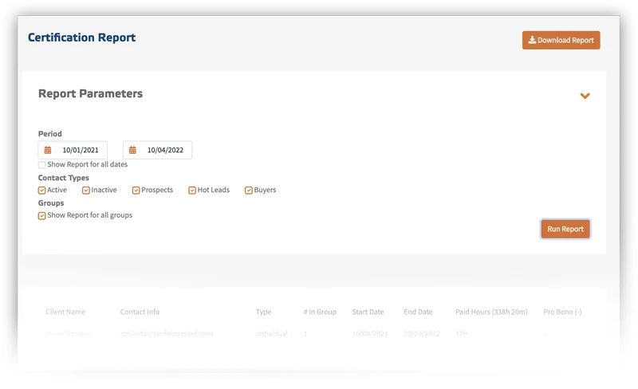Click the Report Parameters heading
The height and width of the screenshot is (389, 638).
pyautogui.click(x=90, y=93)
